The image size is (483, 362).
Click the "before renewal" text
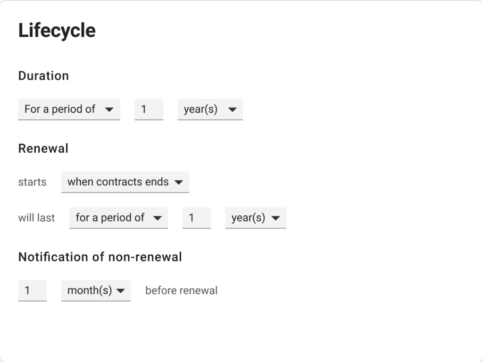(181, 290)
